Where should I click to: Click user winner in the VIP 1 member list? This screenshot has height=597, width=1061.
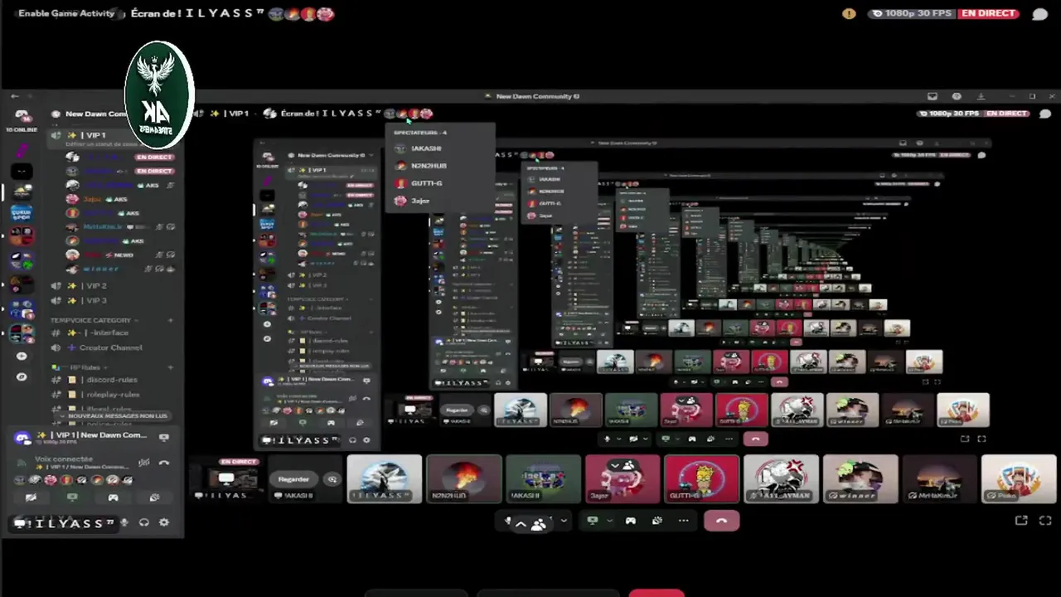tap(101, 269)
